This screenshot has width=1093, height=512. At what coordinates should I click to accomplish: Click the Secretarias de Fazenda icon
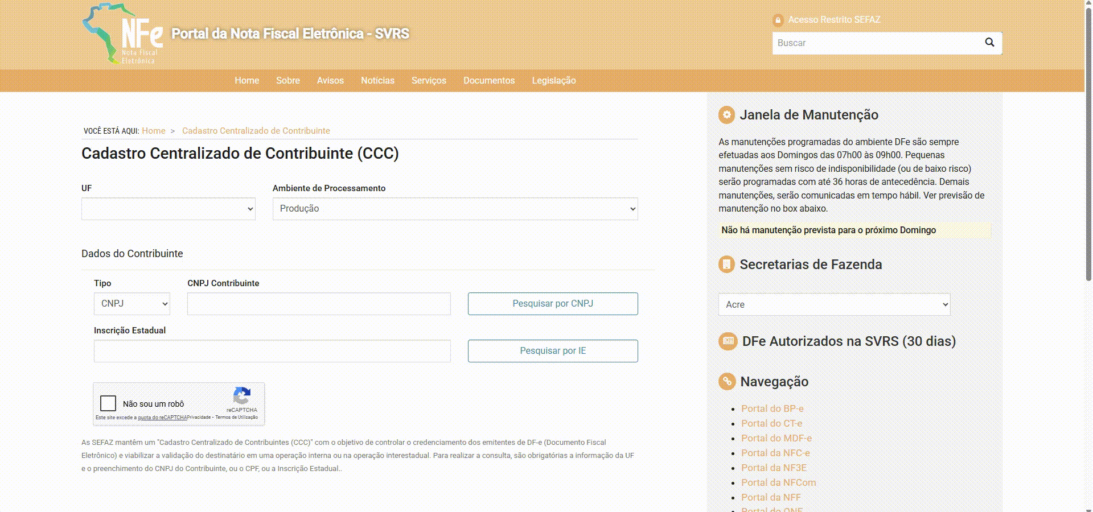coord(726,265)
